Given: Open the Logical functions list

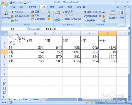Looking at the screenshot, I should tap(36, 12).
